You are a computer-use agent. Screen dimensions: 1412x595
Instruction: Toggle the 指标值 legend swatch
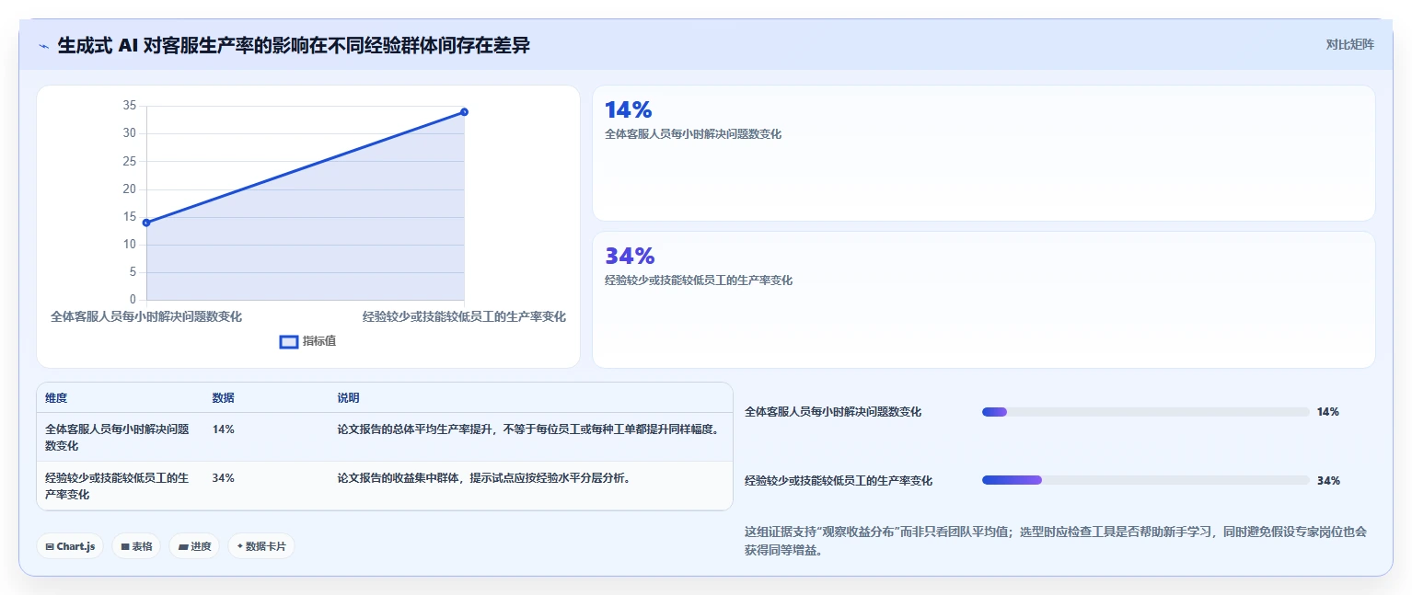[x=289, y=342]
